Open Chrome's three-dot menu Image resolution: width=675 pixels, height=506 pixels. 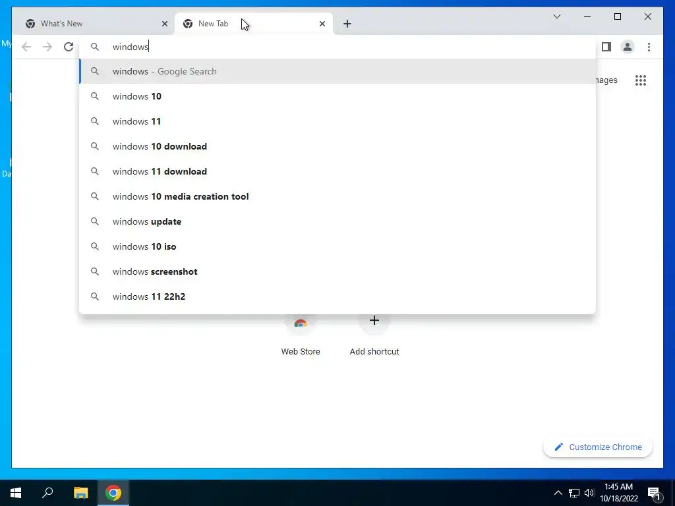(x=649, y=47)
